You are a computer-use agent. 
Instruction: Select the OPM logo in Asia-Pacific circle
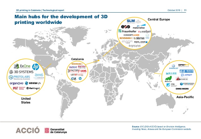click(x=184, y=65)
